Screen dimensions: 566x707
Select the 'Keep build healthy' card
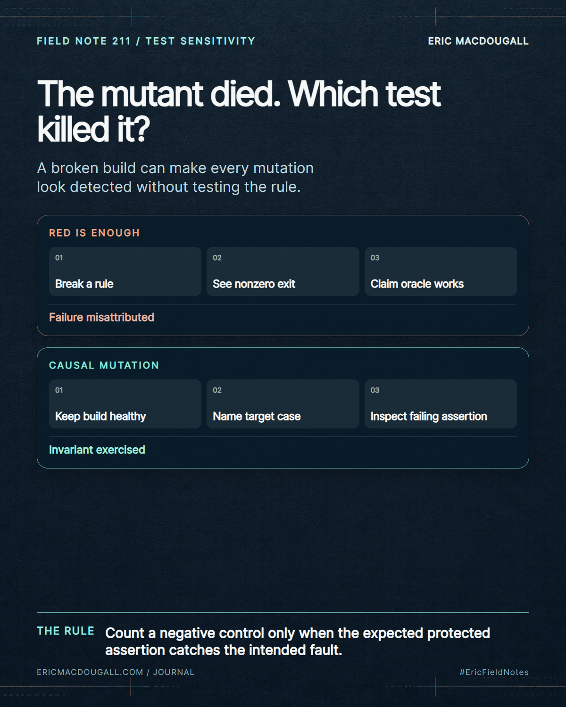[125, 404]
